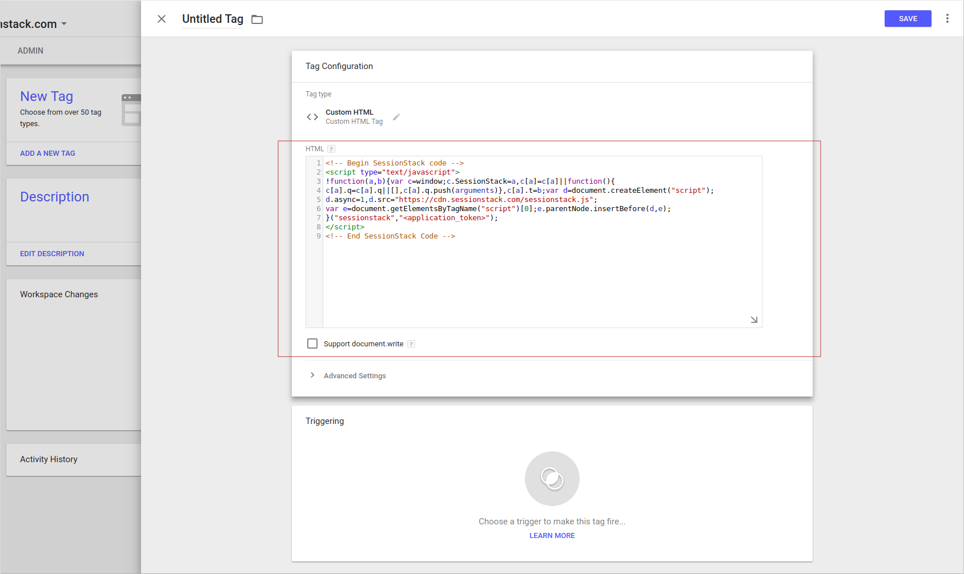The image size is (964, 574).
Task: Close the tag editor with the X icon
Action: 162,19
